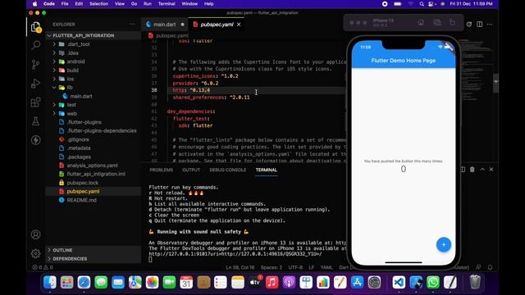The height and width of the screenshot is (295, 525).
Task: Expand the build folder
Action: point(54,70)
